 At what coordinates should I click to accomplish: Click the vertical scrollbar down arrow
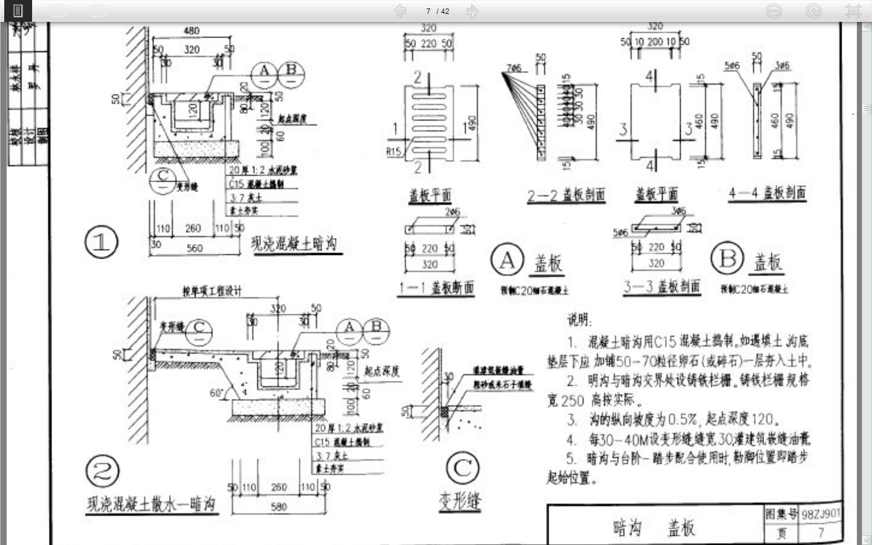pyautogui.click(x=867, y=540)
